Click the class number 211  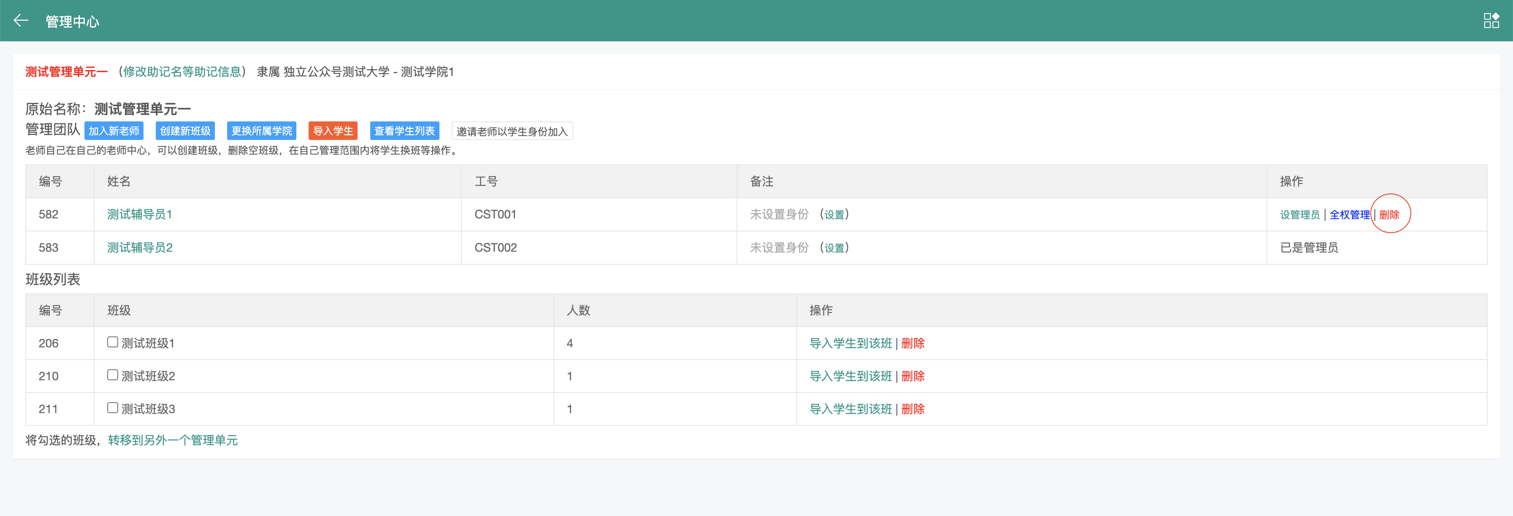point(48,408)
